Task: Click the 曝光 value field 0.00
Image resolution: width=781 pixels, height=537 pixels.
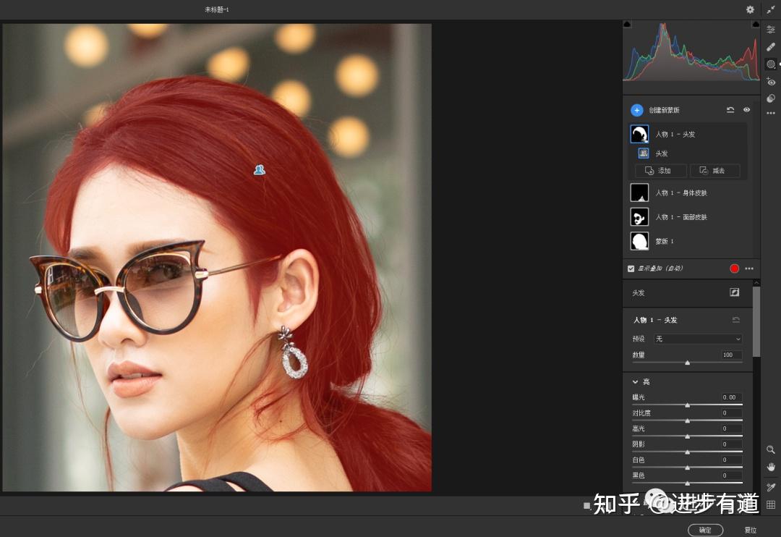Action: (731, 397)
